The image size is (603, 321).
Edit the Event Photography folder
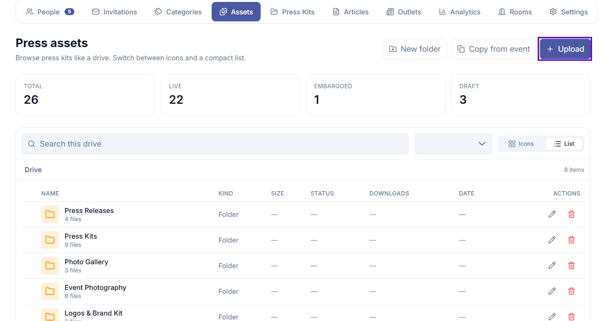tap(552, 291)
